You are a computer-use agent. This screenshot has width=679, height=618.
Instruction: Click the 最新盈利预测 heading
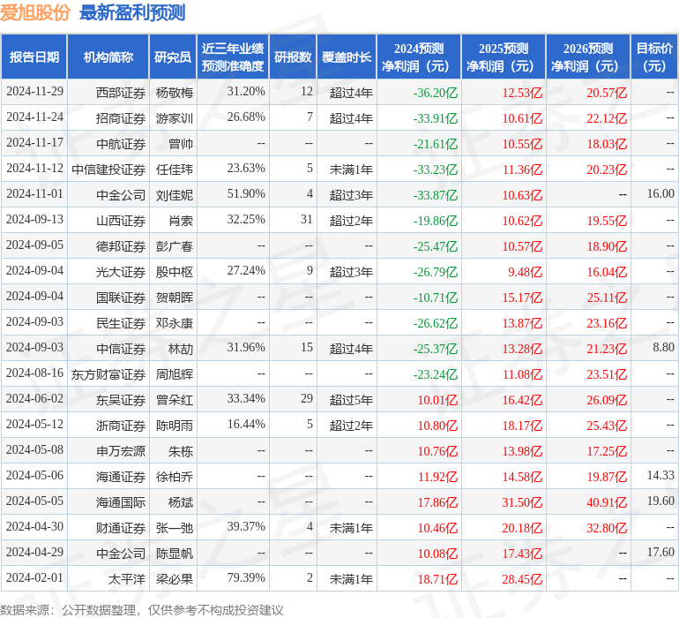pos(132,12)
